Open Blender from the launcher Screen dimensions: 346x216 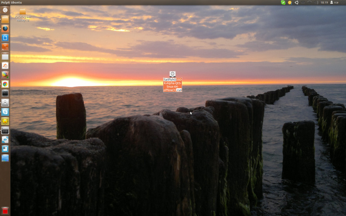[5, 65]
